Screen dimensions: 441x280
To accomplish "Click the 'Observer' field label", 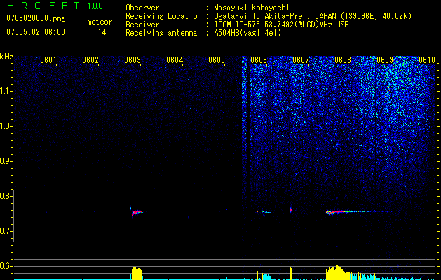I will (142, 8).
